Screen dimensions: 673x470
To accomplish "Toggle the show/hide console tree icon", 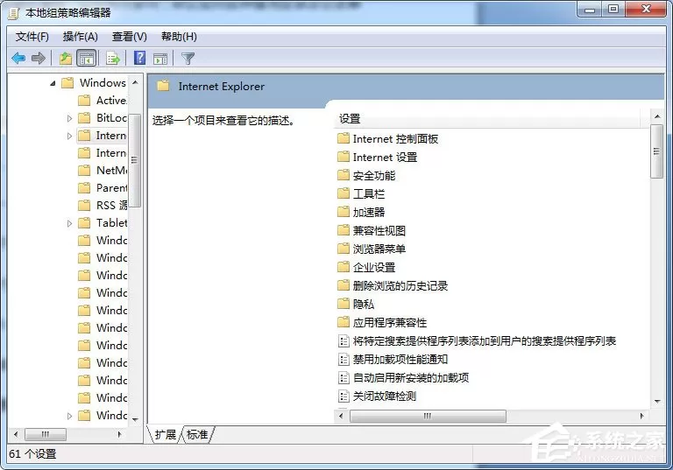I will (86, 59).
